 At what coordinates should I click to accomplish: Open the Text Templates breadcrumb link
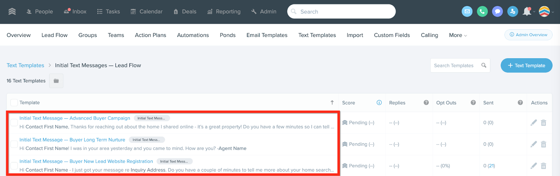pyautogui.click(x=26, y=66)
